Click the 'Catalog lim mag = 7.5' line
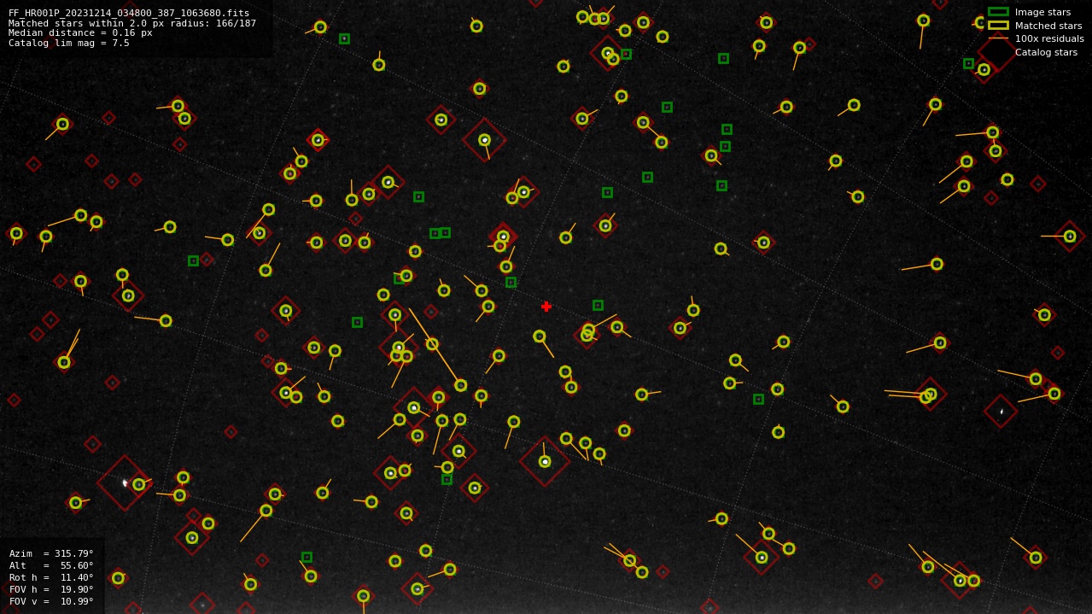The image size is (1092, 614). [x=69, y=43]
